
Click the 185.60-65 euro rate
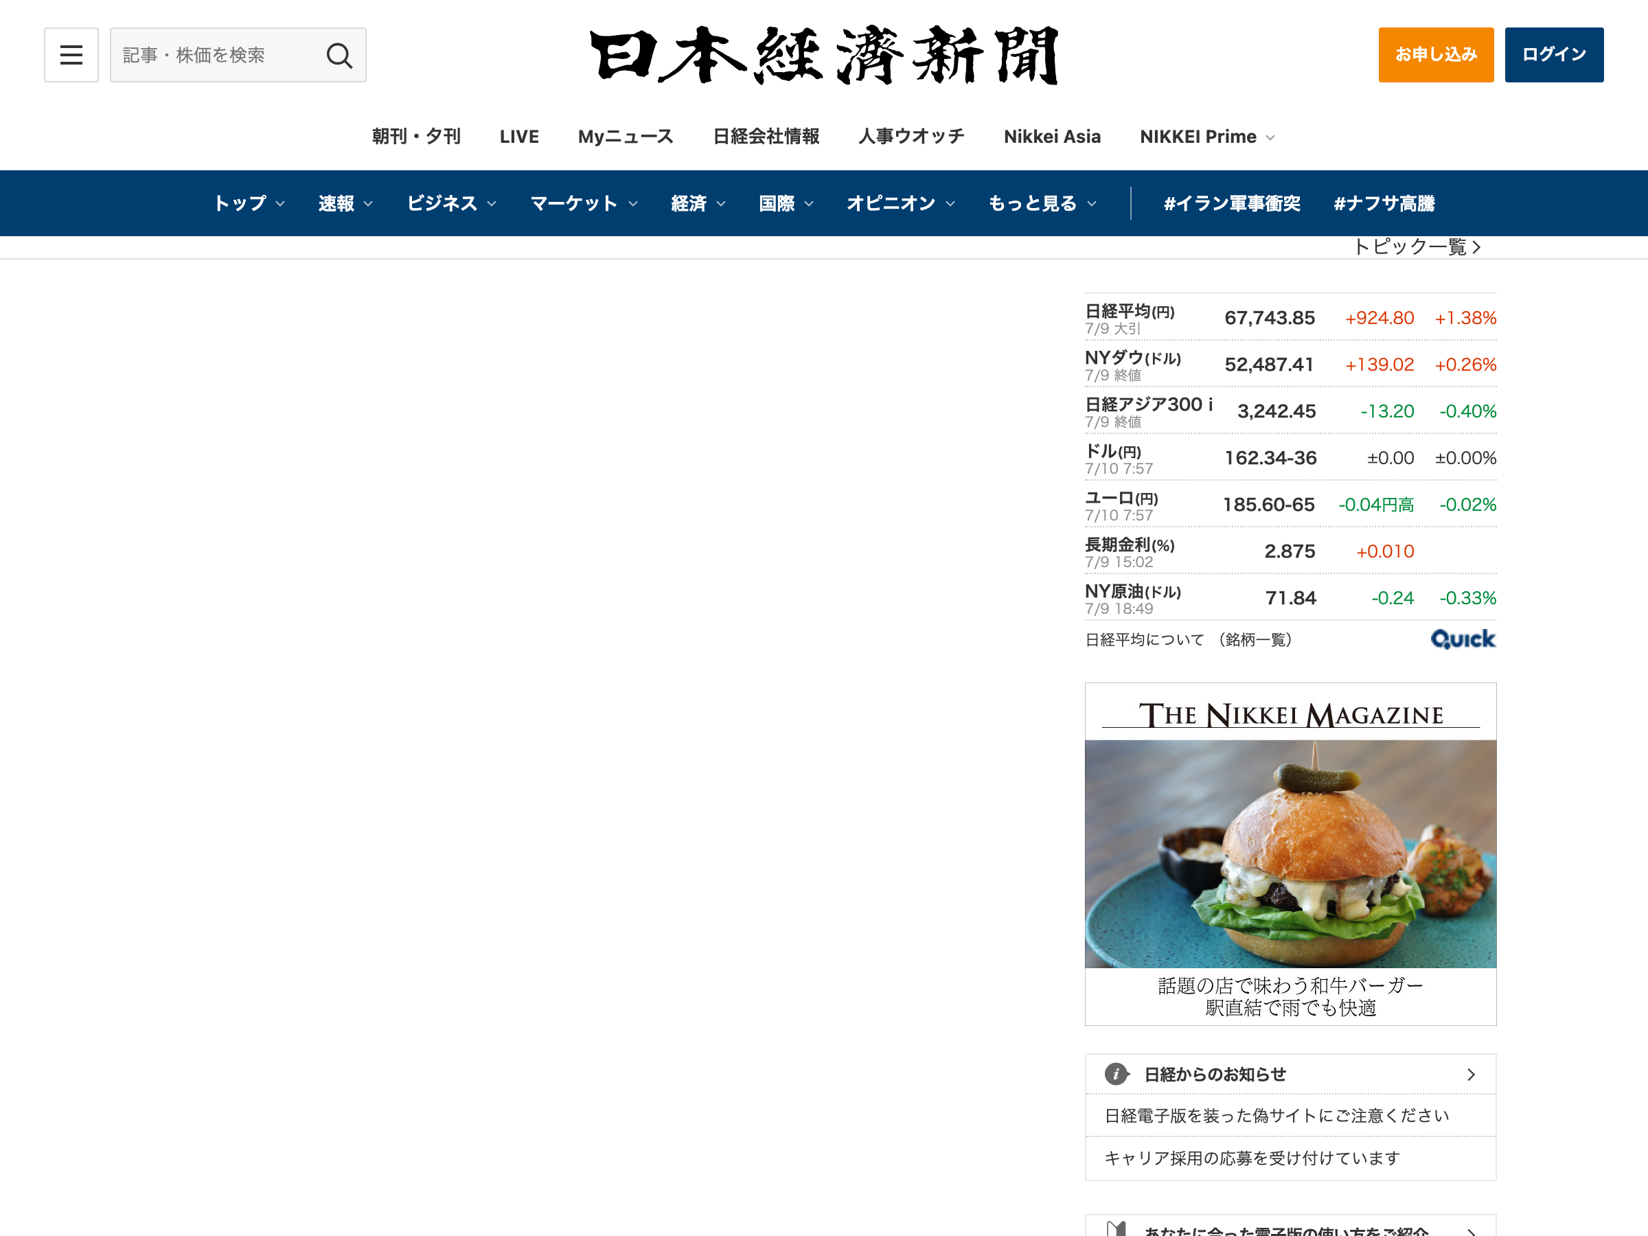(x=1269, y=505)
